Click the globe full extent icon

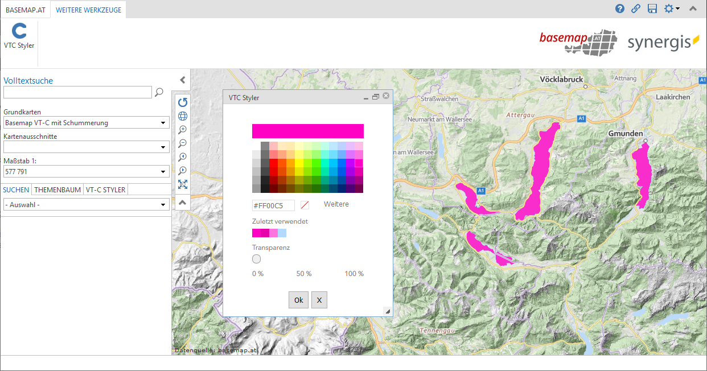coord(183,116)
